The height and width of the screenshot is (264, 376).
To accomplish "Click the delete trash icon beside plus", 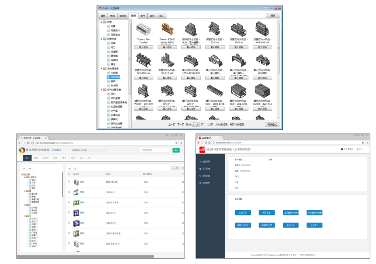I will [x=75, y=169].
